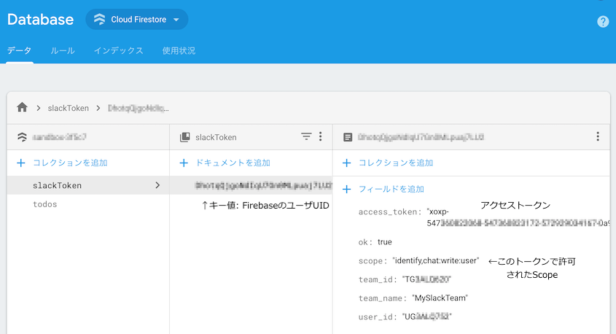Image resolution: width=616 pixels, height=334 pixels.
Task: Open the help question mark icon
Action: [x=602, y=21]
